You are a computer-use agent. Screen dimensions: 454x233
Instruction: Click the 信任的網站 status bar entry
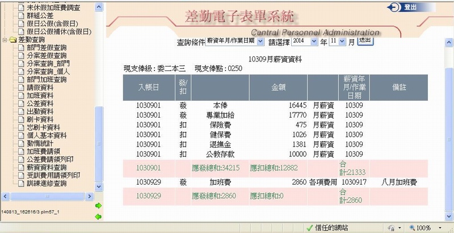coord(327,228)
